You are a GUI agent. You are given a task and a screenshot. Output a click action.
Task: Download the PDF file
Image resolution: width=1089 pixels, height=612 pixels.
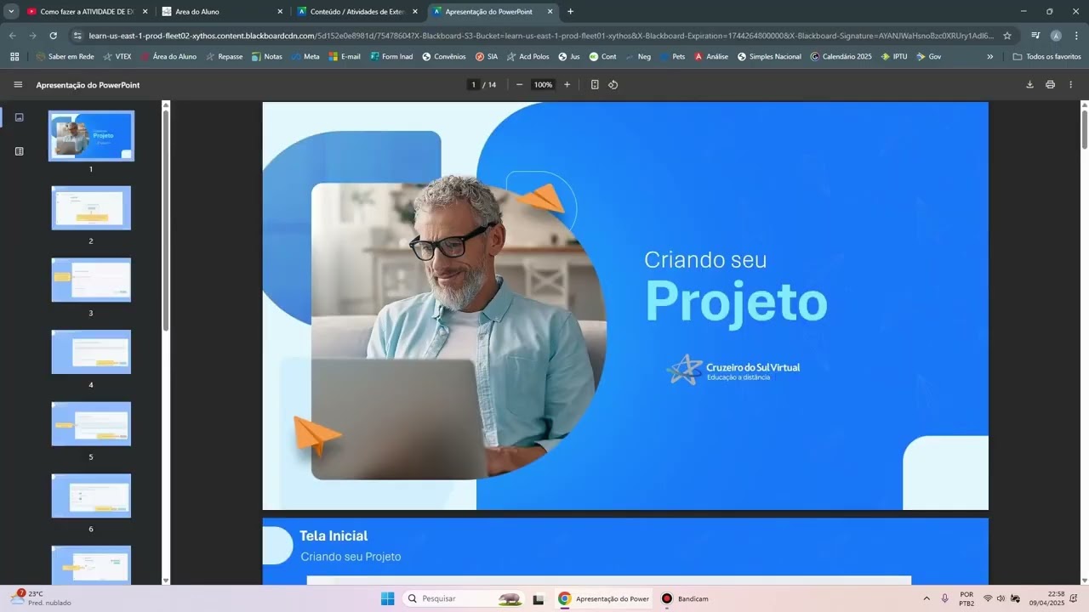click(x=1029, y=85)
